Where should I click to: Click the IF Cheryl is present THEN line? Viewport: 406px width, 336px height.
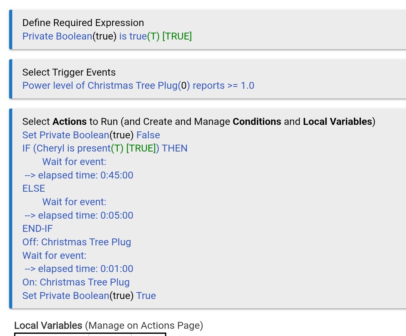(105, 148)
